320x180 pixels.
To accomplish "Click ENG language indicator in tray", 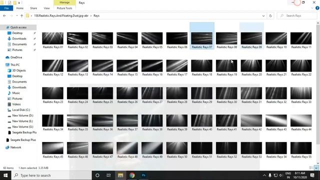I will (288, 175).
